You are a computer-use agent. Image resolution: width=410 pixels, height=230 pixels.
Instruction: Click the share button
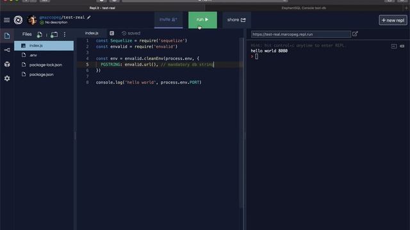coord(236,20)
